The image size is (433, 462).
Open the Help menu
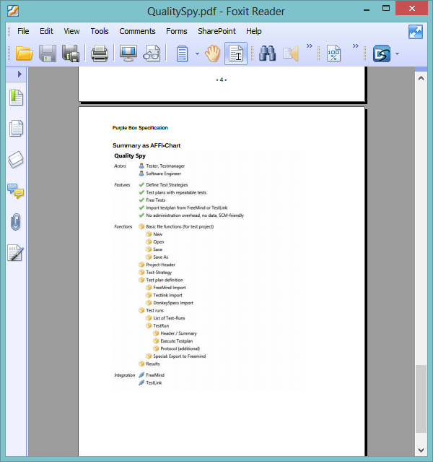(x=253, y=31)
